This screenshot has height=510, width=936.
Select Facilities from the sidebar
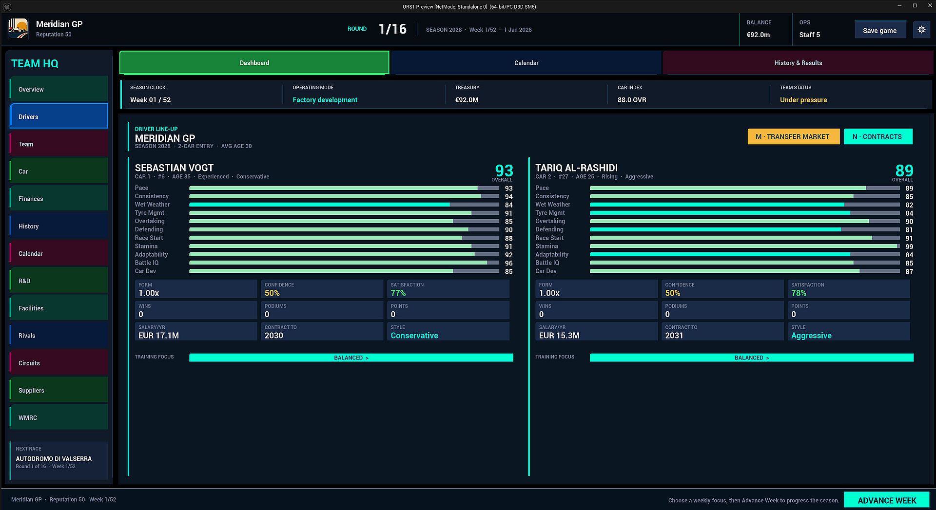(59, 308)
